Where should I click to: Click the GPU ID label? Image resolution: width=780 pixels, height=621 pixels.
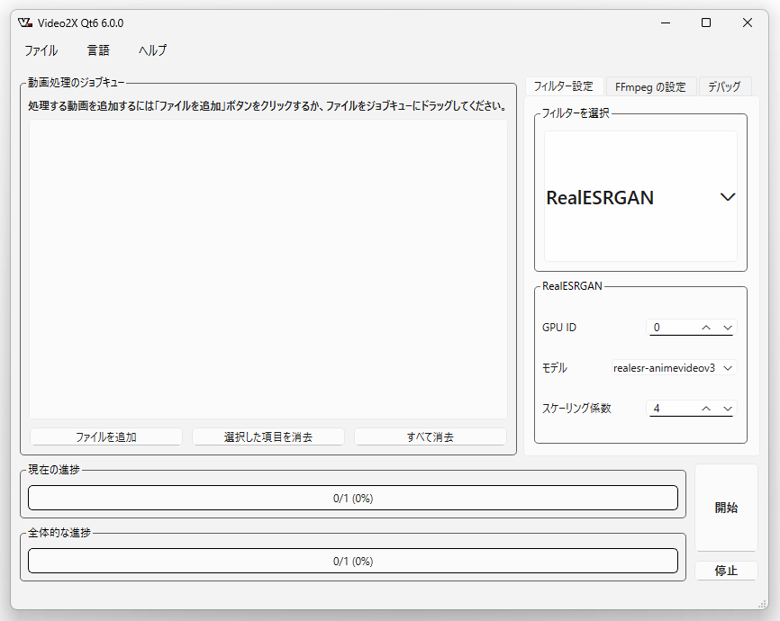(559, 328)
